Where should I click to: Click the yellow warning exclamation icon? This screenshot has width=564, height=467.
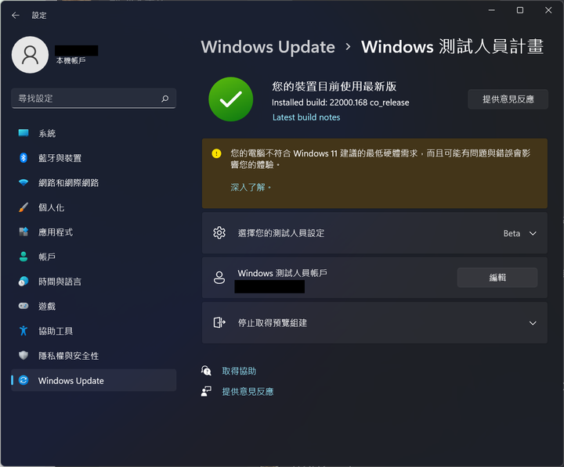(216, 154)
